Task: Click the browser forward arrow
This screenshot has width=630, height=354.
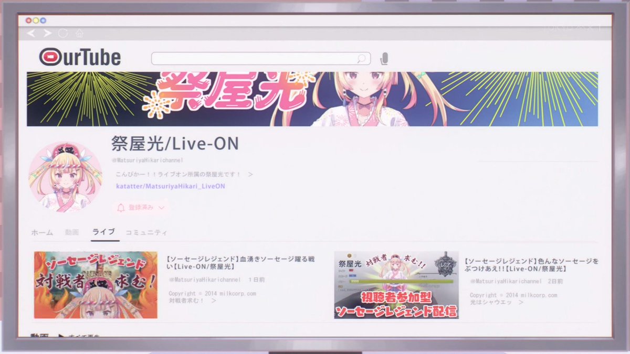Action: 47,34
